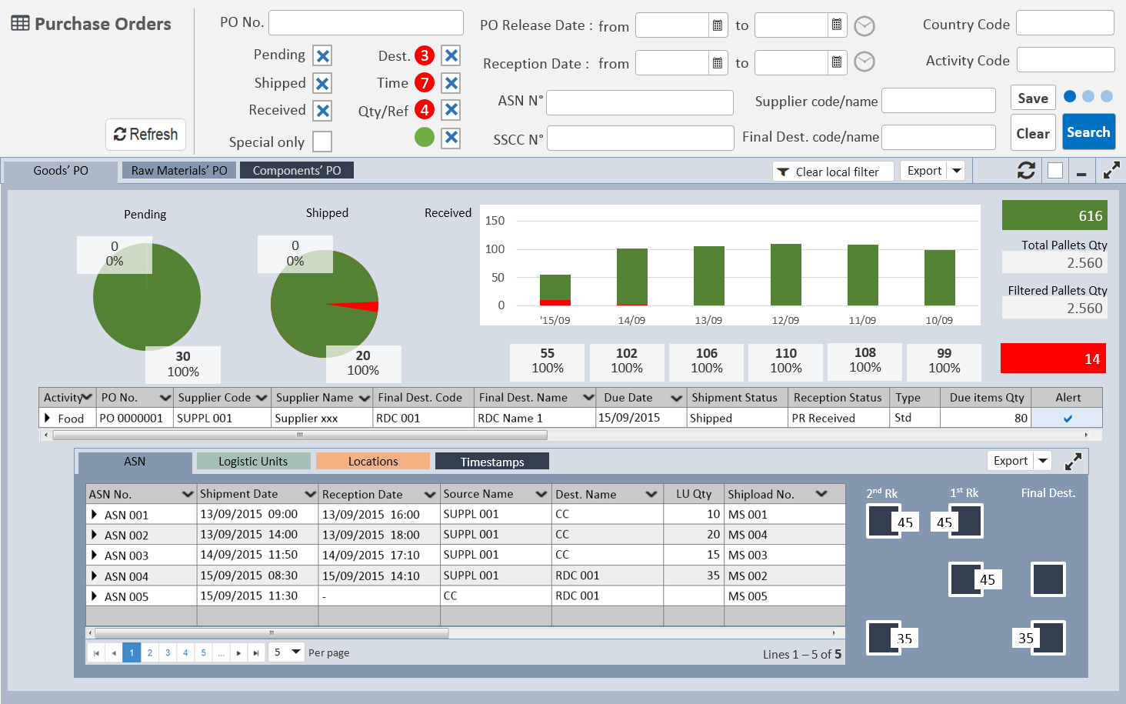Click the PO Release Date clock icon
Viewport: 1126px width, 704px height.
[864, 26]
